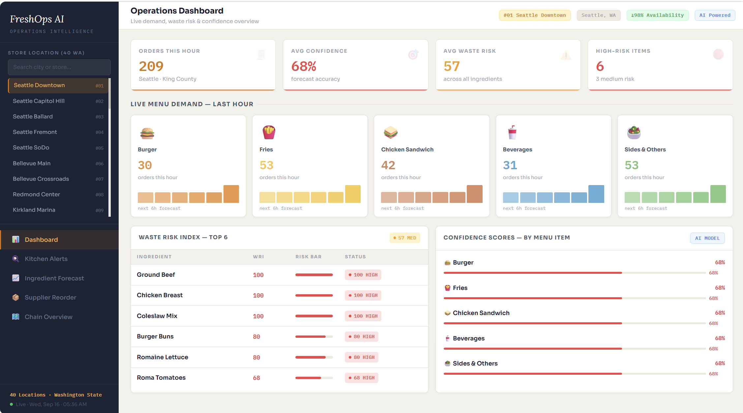Open Kitchen Alerts in the sidebar
The height and width of the screenshot is (413, 743).
pos(59,259)
